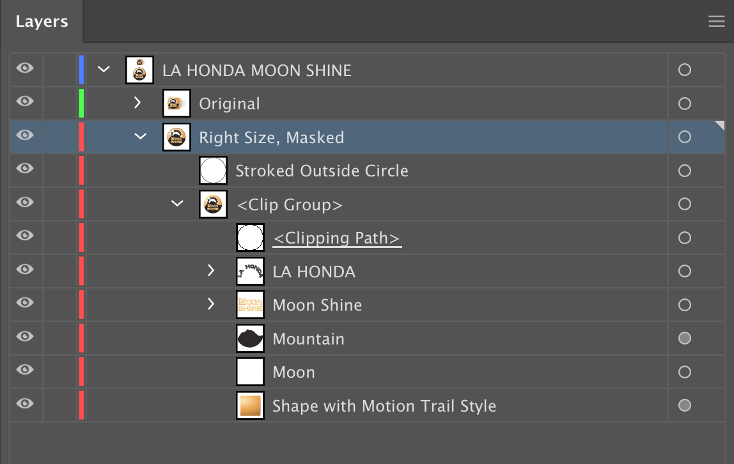Select the underlined <Clipping Path> name
Image resolution: width=734 pixels, height=464 pixels.
pos(337,238)
